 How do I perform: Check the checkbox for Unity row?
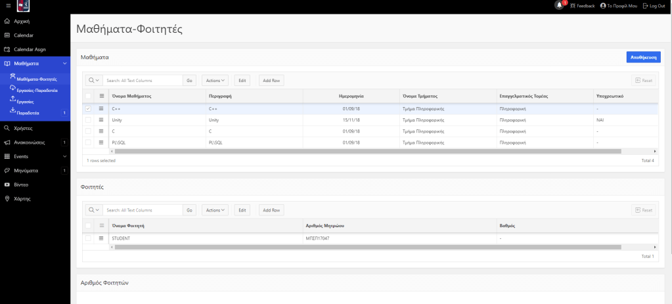89,120
